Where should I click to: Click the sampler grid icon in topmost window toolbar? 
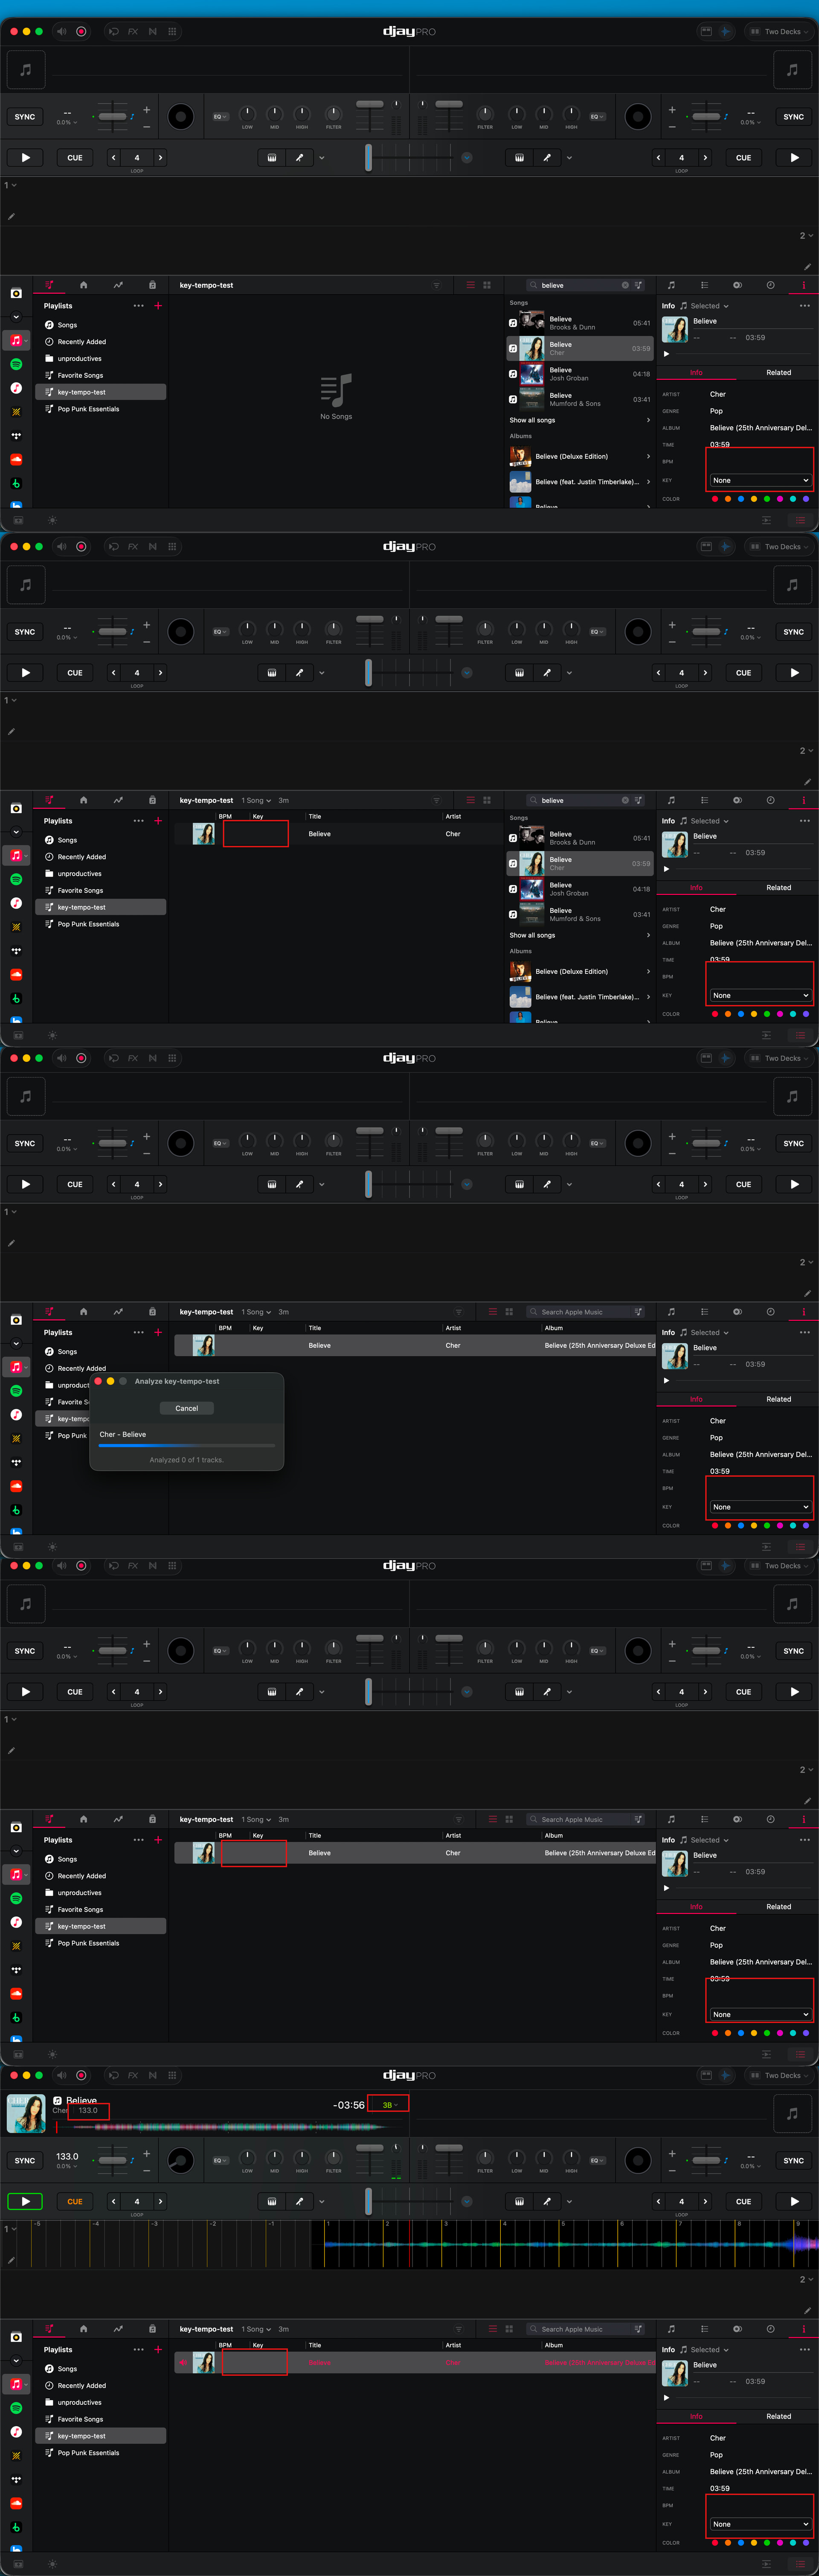172,31
